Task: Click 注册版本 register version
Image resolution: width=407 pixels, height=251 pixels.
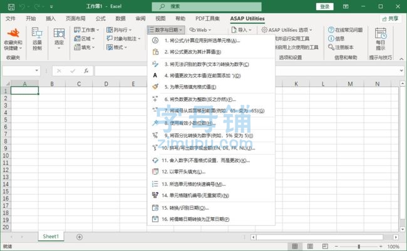Action: pos(341,47)
